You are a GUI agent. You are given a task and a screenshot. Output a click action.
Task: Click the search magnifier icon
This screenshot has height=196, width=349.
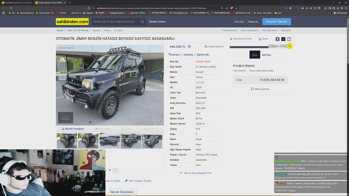(x=142, y=22)
